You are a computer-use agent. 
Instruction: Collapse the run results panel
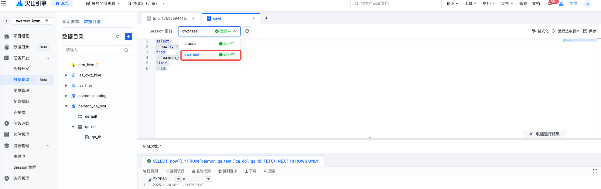tap(544, 134)
